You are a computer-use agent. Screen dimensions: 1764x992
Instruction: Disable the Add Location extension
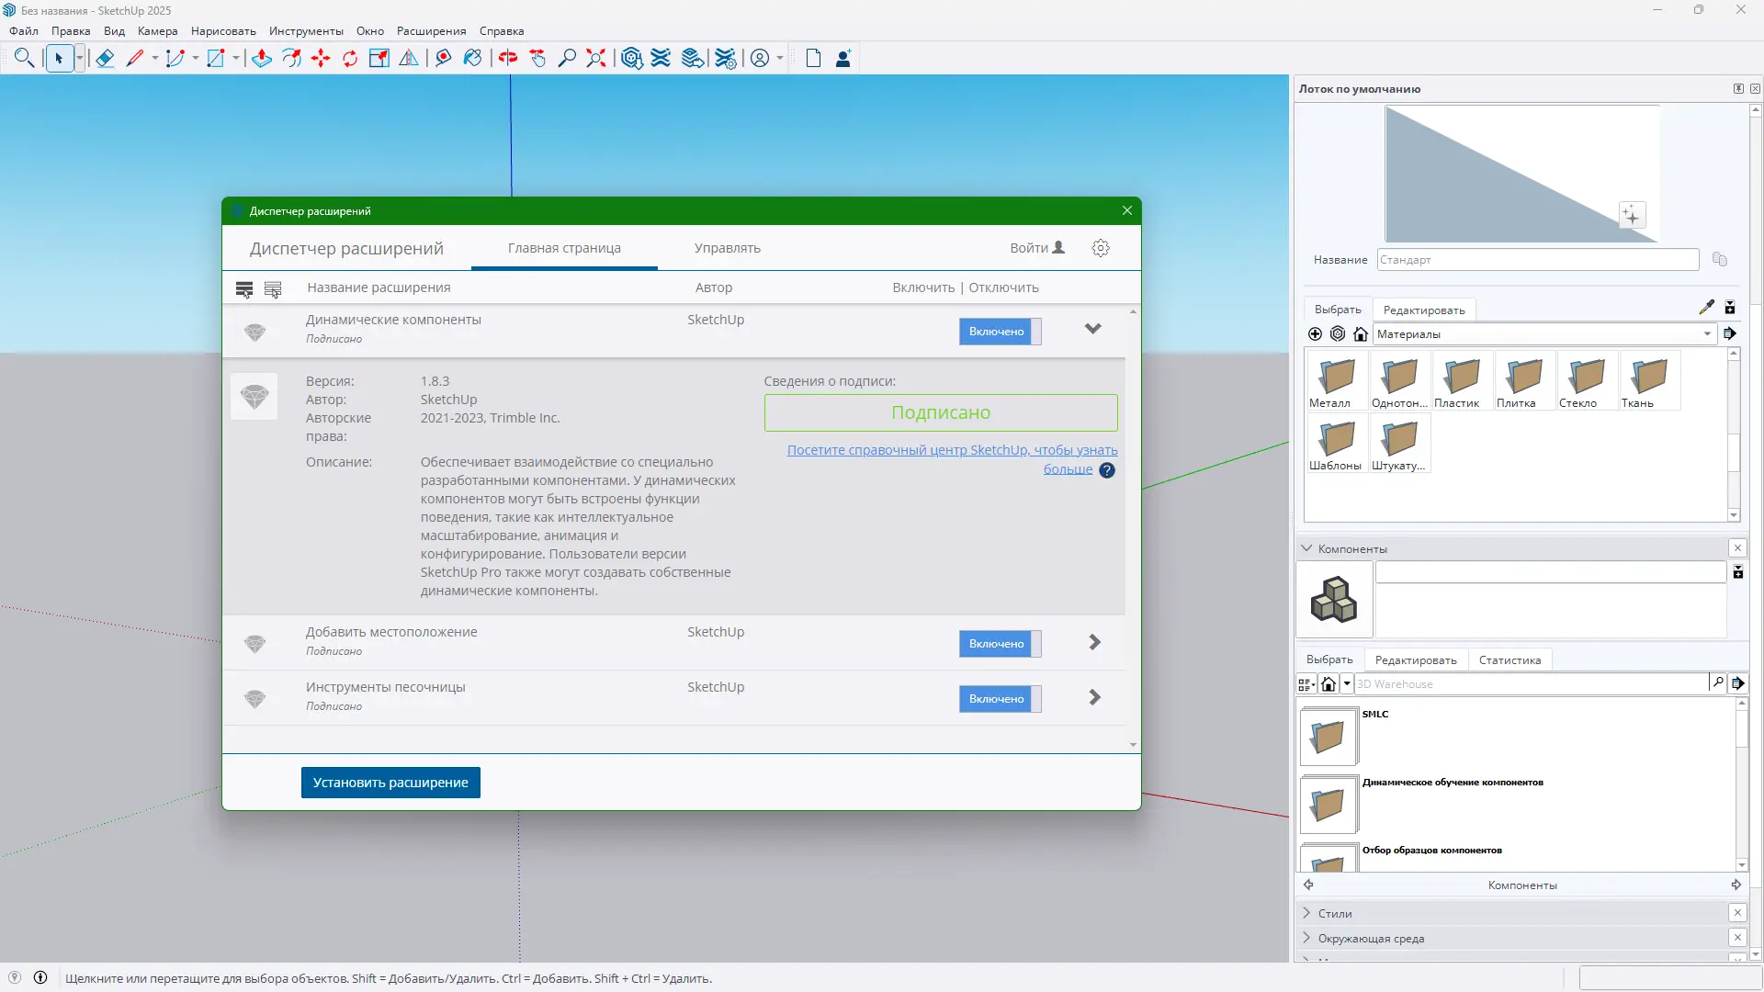pyautogui.click(x=1000, y=644)
